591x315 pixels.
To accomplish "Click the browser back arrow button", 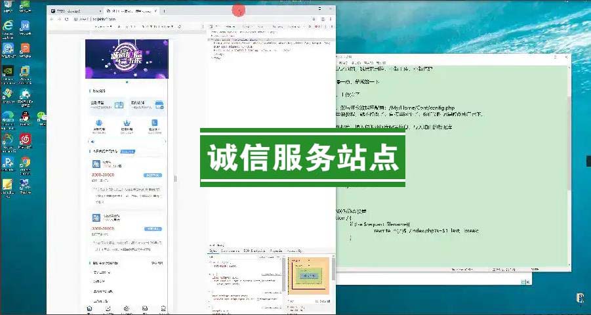I will 52,19.
